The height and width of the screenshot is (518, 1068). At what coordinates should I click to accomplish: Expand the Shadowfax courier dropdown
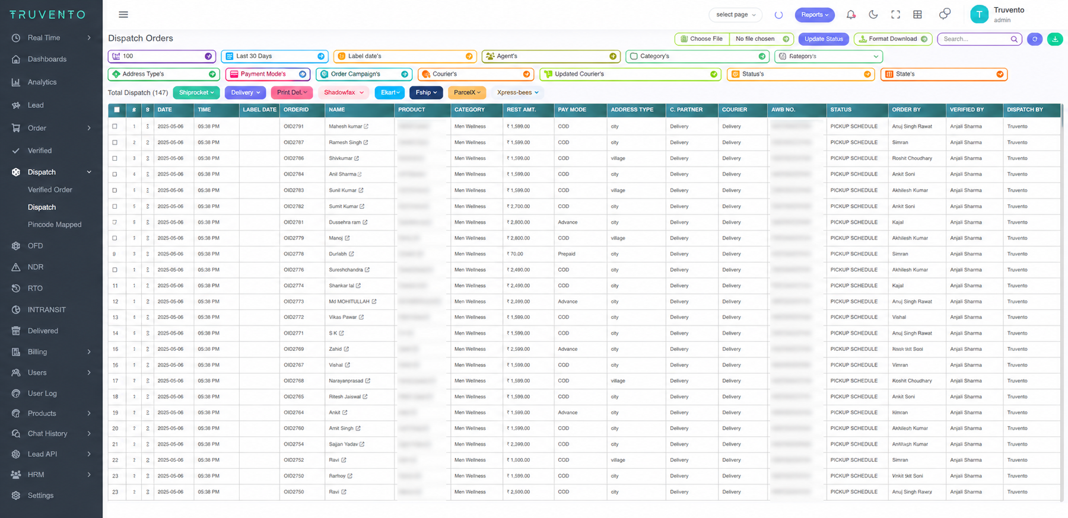pos(344,92)
